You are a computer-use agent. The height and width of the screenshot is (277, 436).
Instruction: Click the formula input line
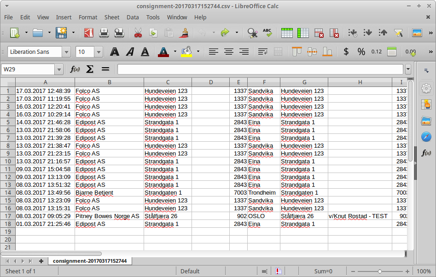pos(260,69)
